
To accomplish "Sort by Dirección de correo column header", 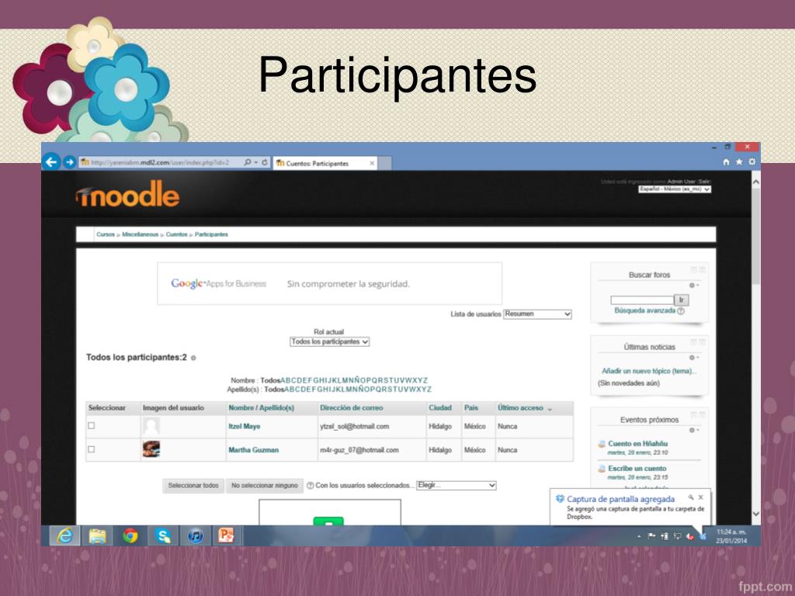I will pos(352,408).
